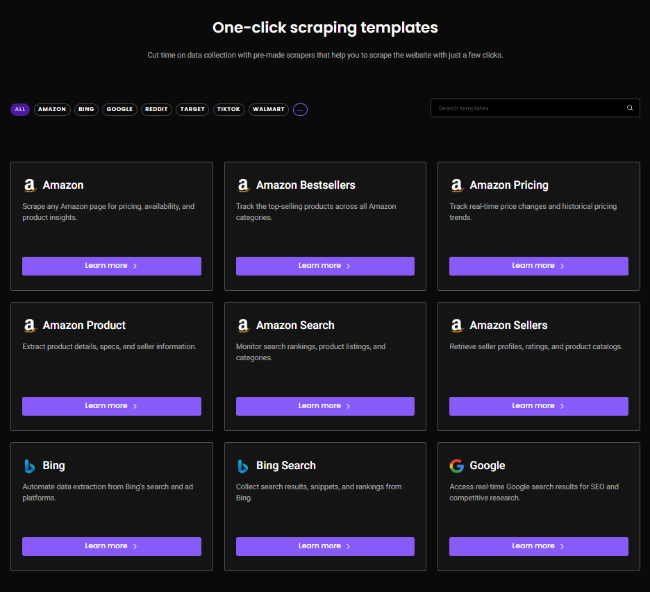Filter templates by AMAZON tag
This screenshot has width=650, height=592.
[x=52, y=110]
